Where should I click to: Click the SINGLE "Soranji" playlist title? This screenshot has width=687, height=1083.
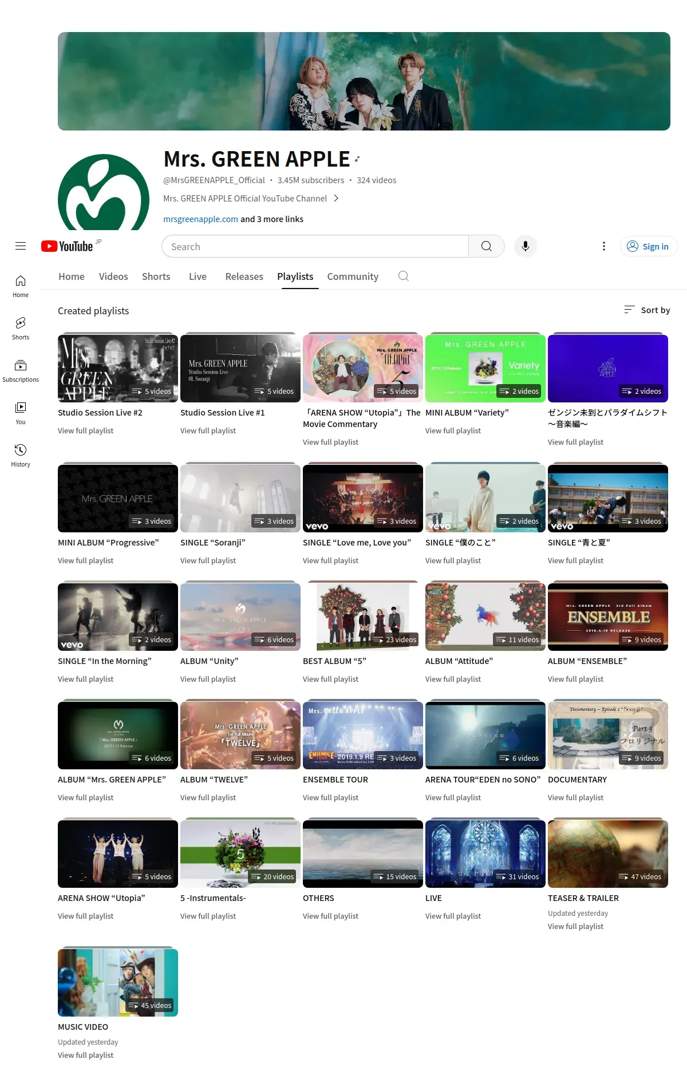pyautogui.click(x=213, y=542)
